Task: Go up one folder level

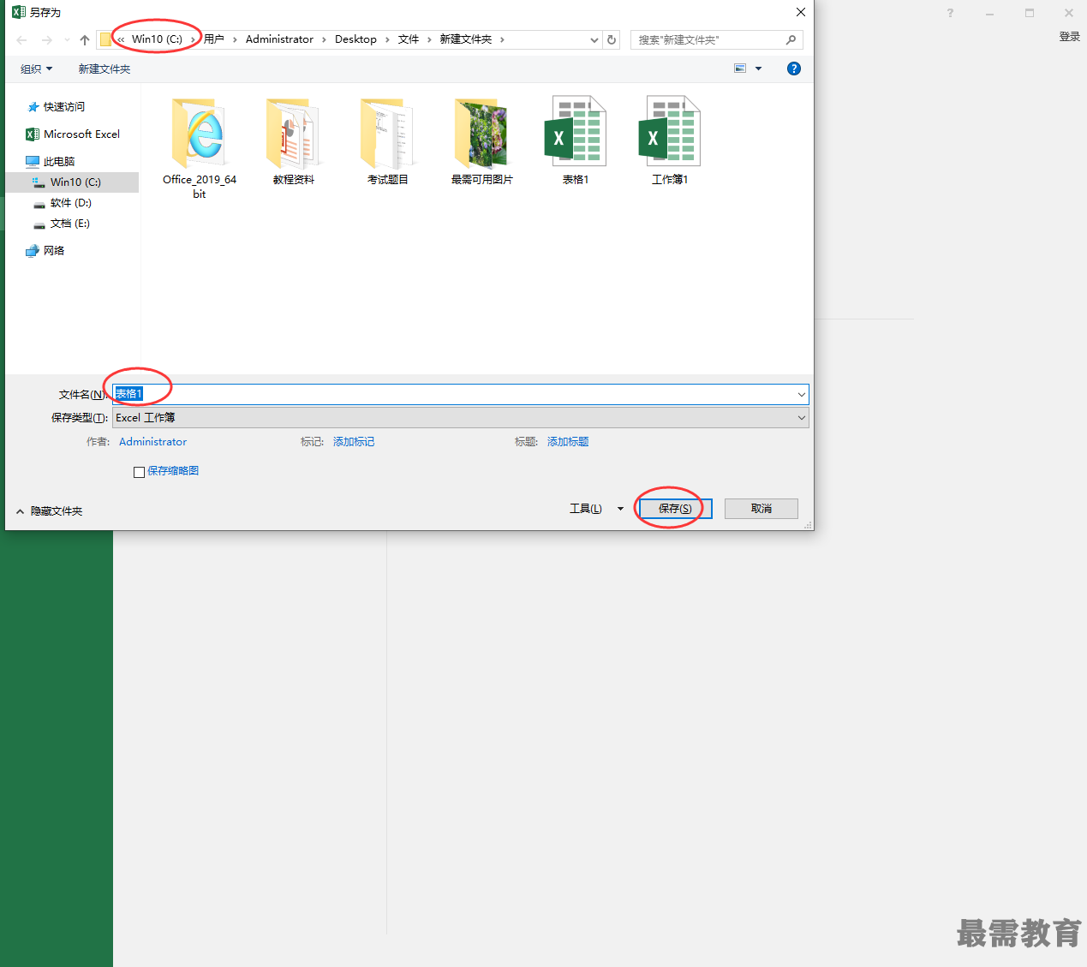Action: click(85, 40)
